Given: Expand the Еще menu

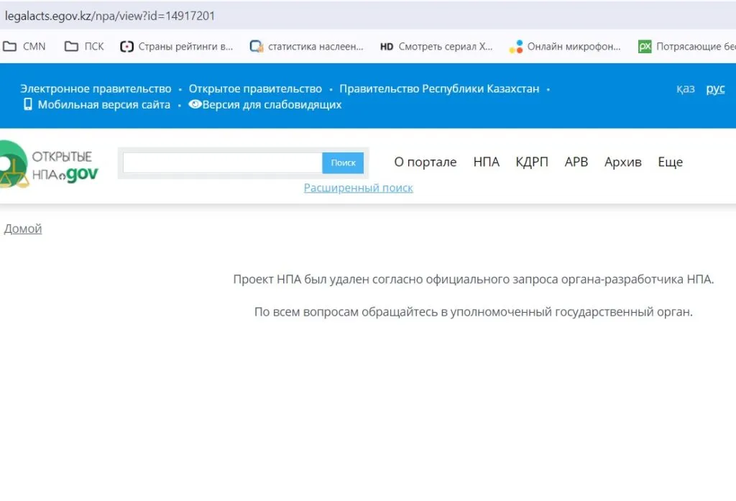Looking at the screenshot, I should (x=670, y=162).
